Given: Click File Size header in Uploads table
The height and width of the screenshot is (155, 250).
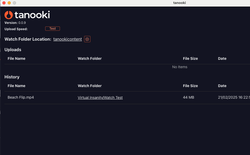Looking at the screenshot, I should 190,58.
